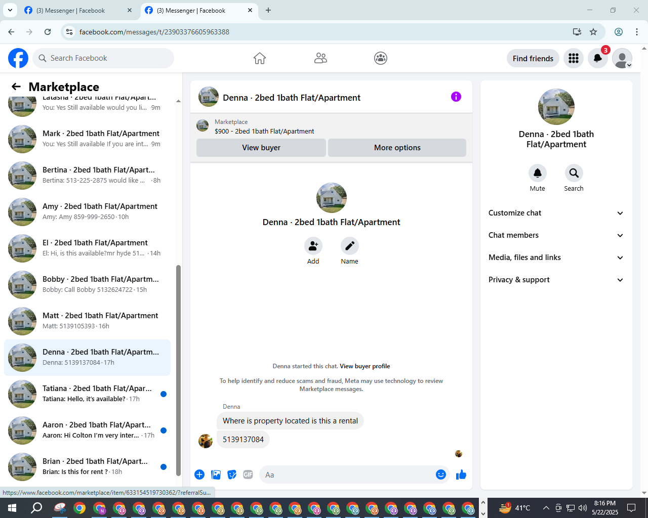The image size is (648, 518).
Task: Open Amy's apartment conversation
Action: [87, 212]
